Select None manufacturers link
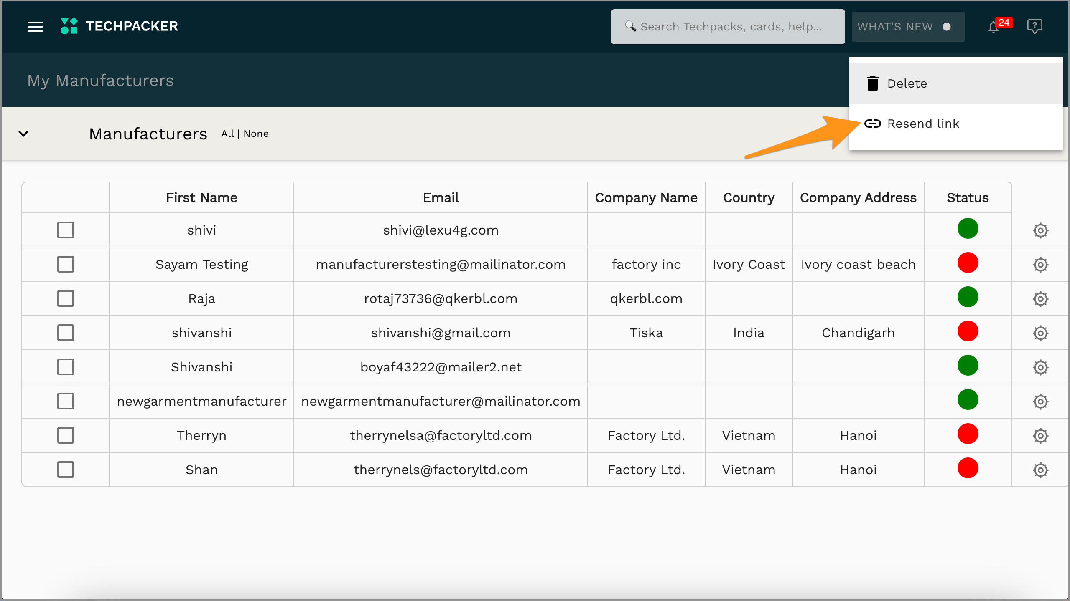This screenshot has height=601, width=1070. click(x=256, y=134)
